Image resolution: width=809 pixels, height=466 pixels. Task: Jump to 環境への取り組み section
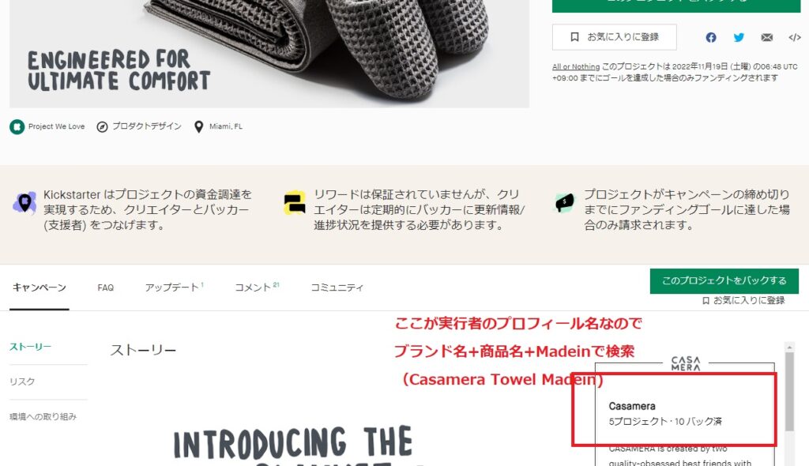pos(43,416)
